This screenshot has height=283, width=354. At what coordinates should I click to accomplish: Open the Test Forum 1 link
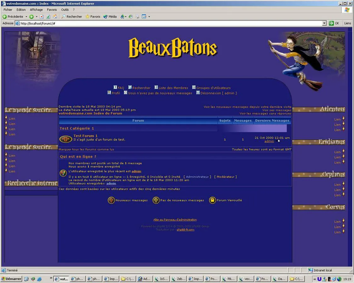pos(85,136)
